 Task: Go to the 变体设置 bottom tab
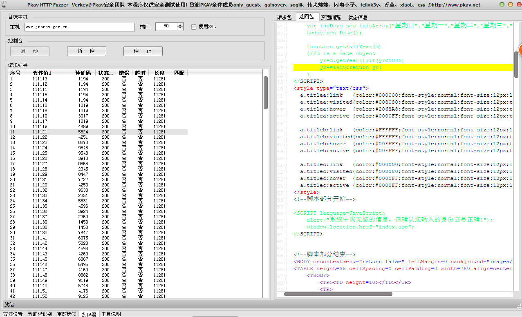[13, 314]
